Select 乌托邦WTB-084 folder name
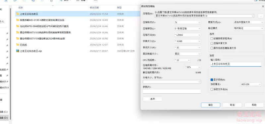This screenshot has width=265, height=124. point(44,26)
